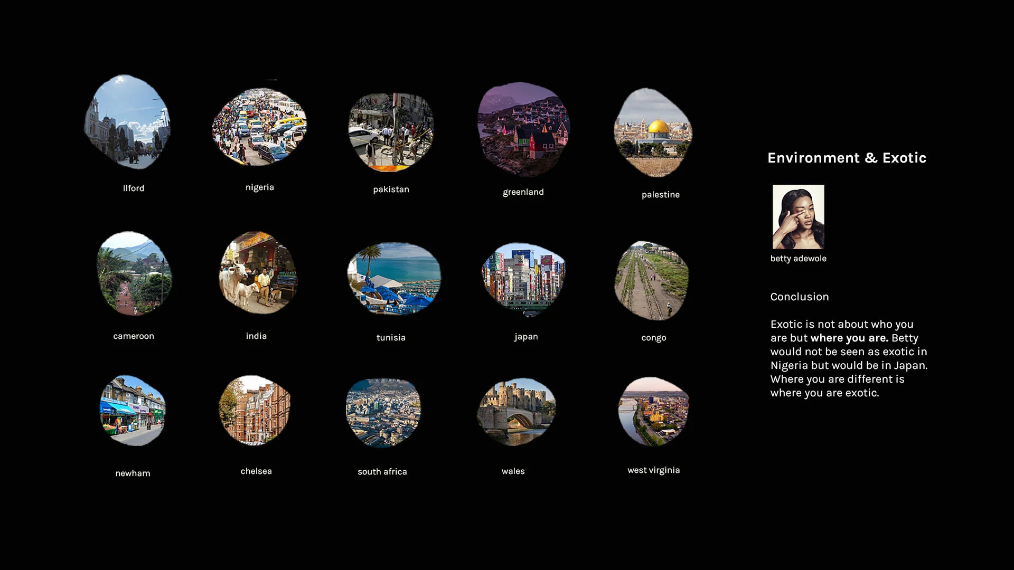Click the Betty Adewole portrait photo

pyautogui.click(x=798, y=217)
